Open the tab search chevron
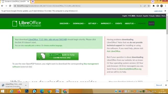Screen dimensions: 168x94 (153, 2)
